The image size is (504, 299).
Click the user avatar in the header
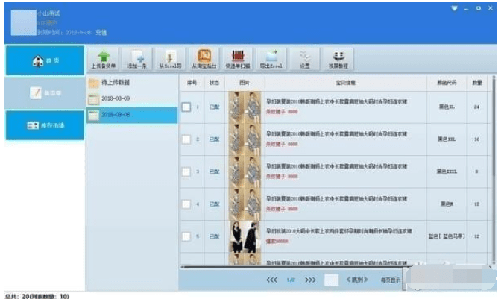point(23,22)
